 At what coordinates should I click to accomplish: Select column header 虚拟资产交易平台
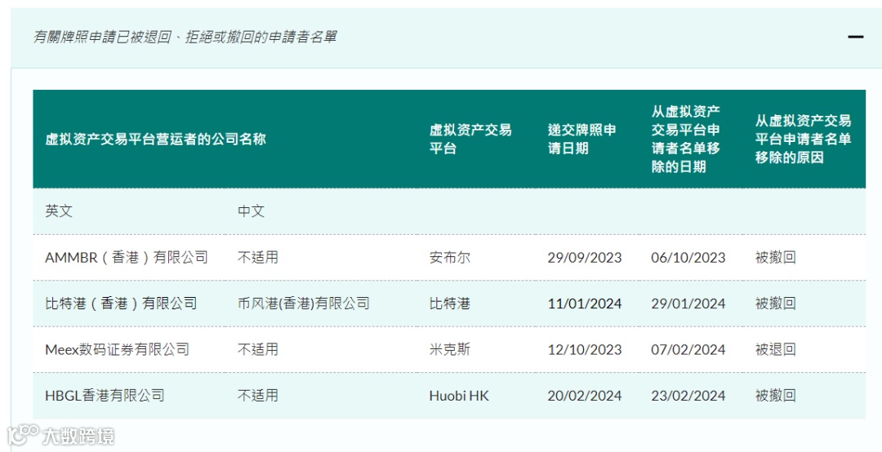tap(470, 139)
